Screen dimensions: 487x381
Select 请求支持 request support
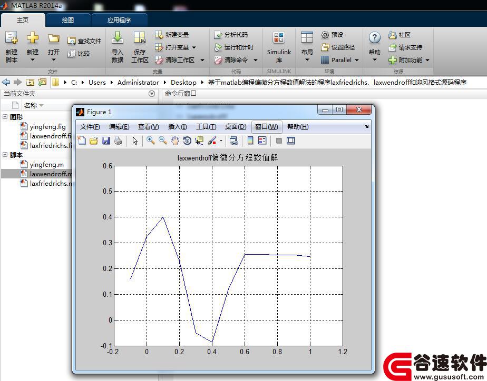coord(405,47)
